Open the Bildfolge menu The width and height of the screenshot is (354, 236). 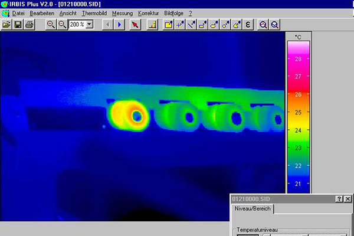pos(174,12)
